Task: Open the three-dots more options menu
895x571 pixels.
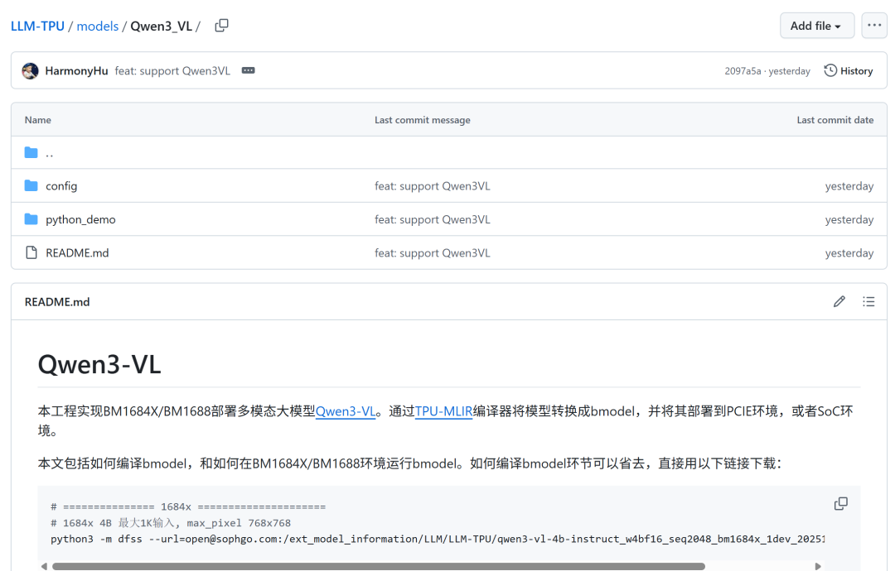Action: point(874,26)
